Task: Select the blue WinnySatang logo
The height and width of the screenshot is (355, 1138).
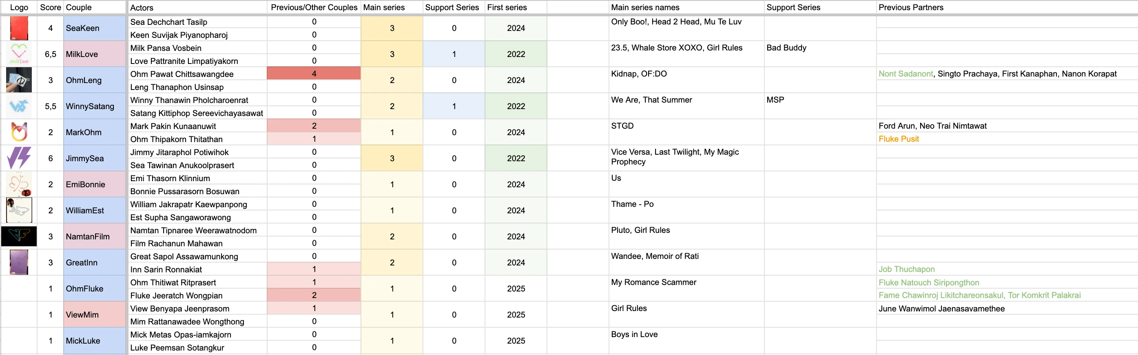Action: point(19,106)
